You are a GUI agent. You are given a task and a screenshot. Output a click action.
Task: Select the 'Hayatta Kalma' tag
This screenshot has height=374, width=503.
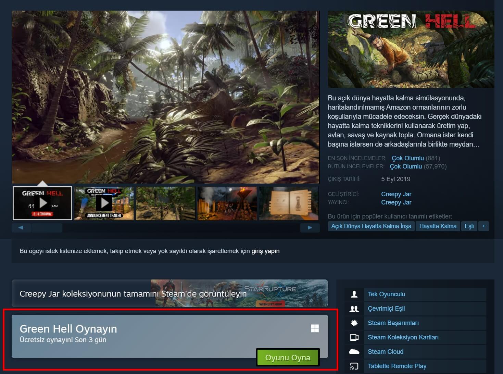pos(438,226)
